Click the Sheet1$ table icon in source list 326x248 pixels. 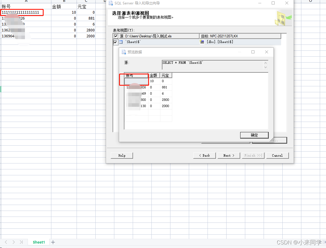(x=121, y=42)
